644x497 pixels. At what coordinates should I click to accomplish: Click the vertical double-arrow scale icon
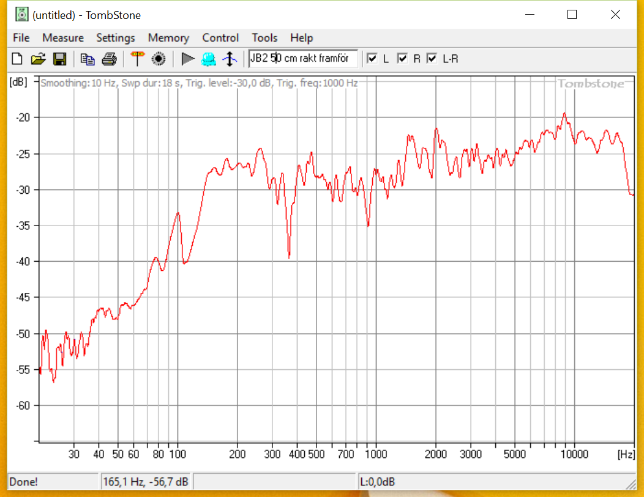point(230,59)
